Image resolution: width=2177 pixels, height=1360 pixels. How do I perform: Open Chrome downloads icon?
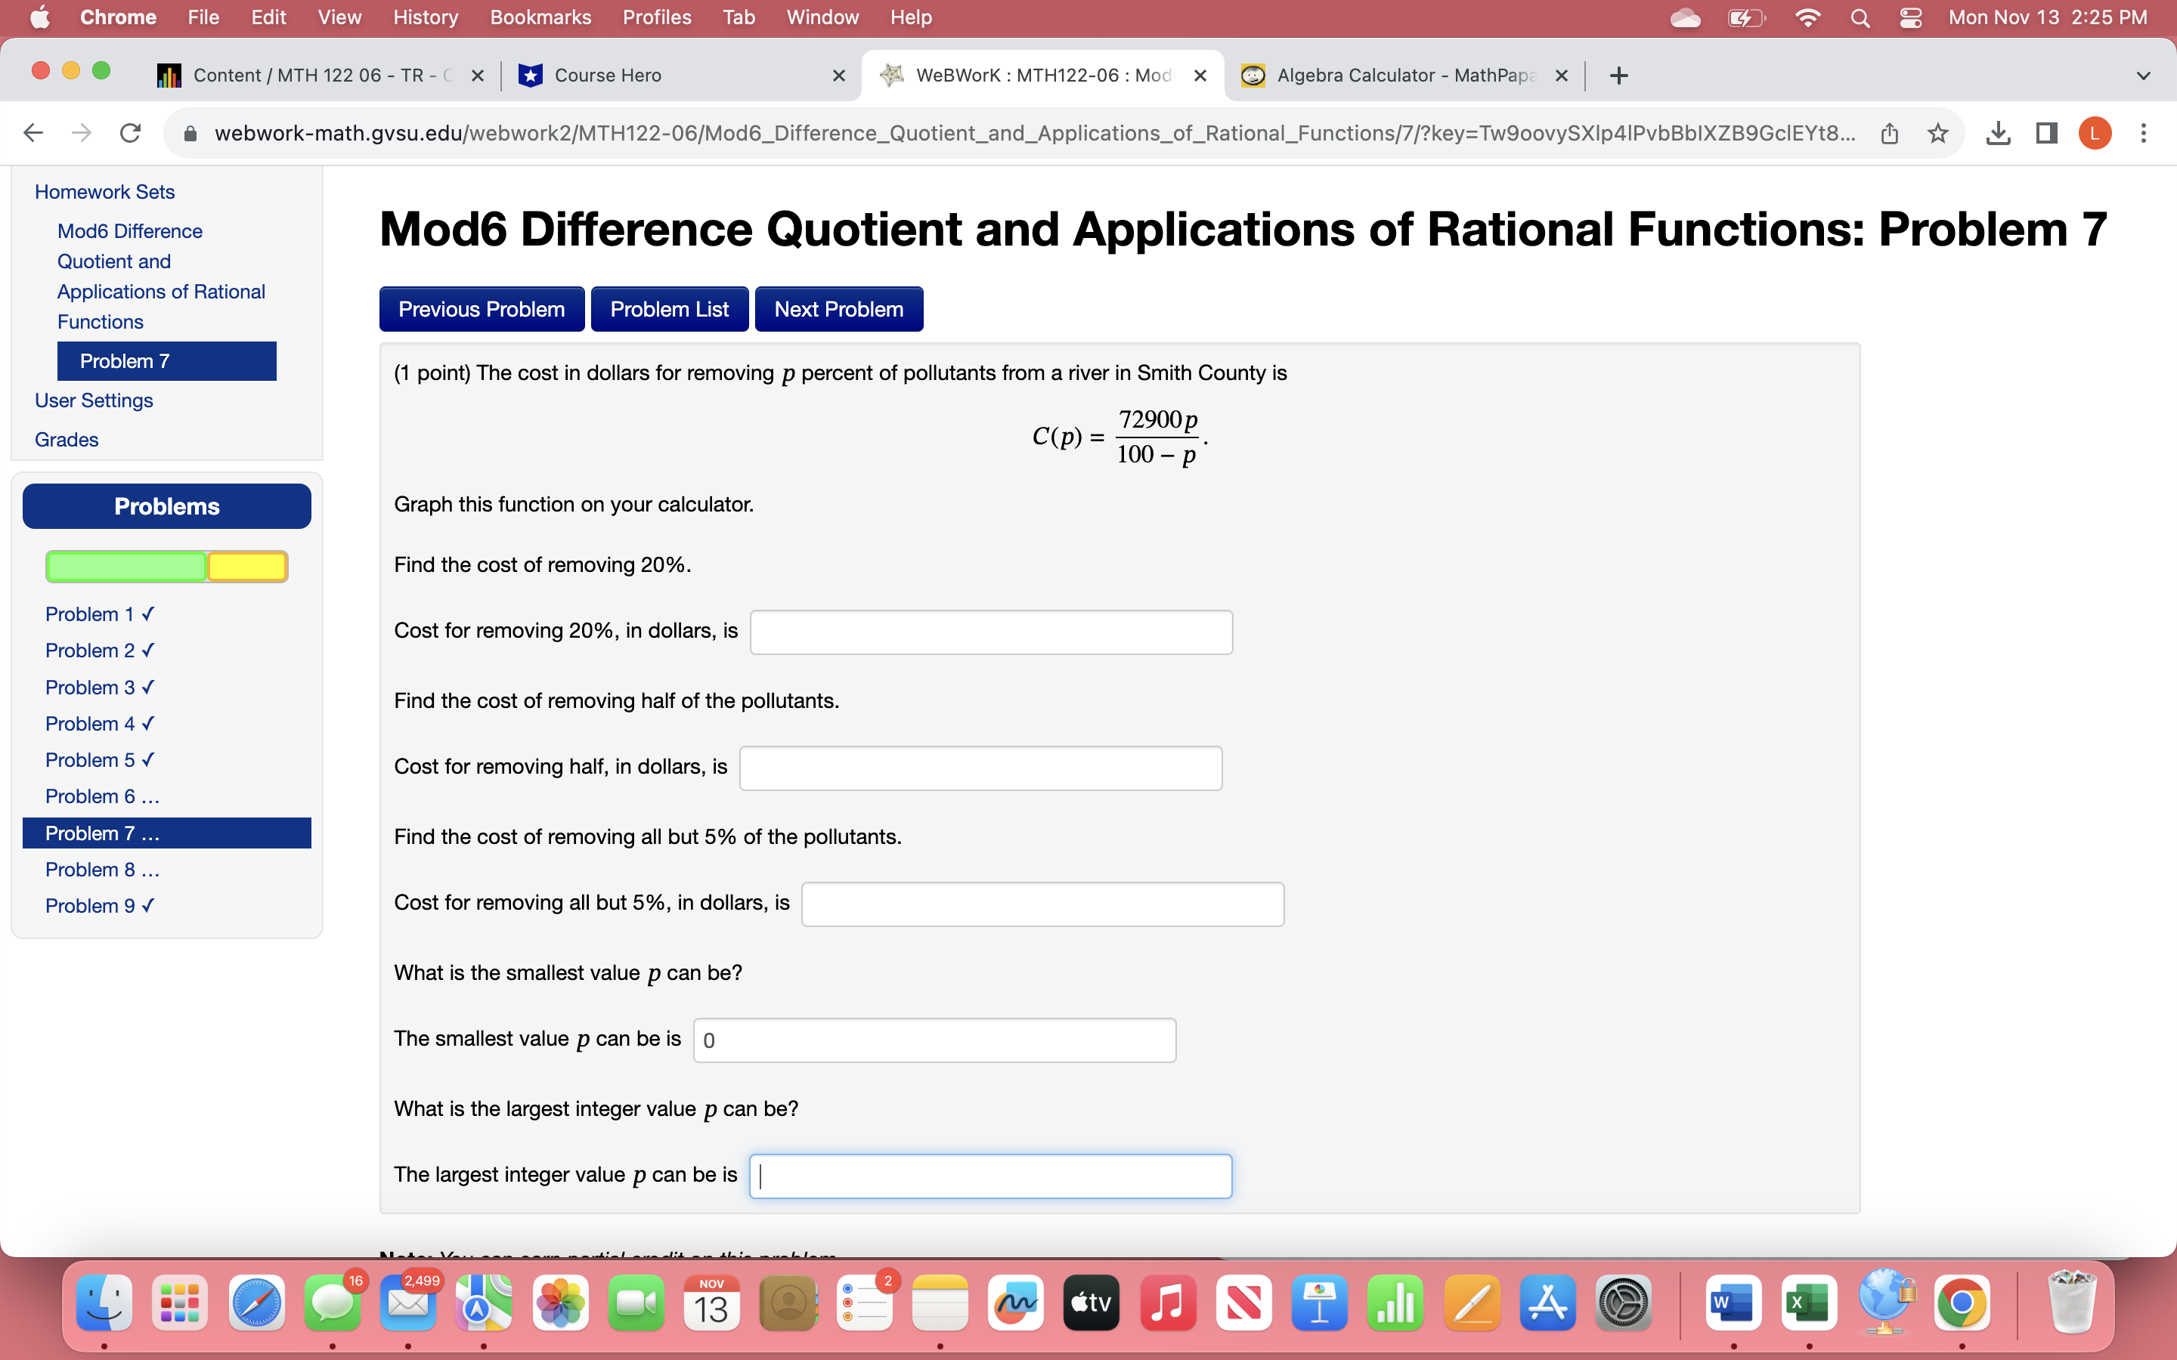(1998, 133)
